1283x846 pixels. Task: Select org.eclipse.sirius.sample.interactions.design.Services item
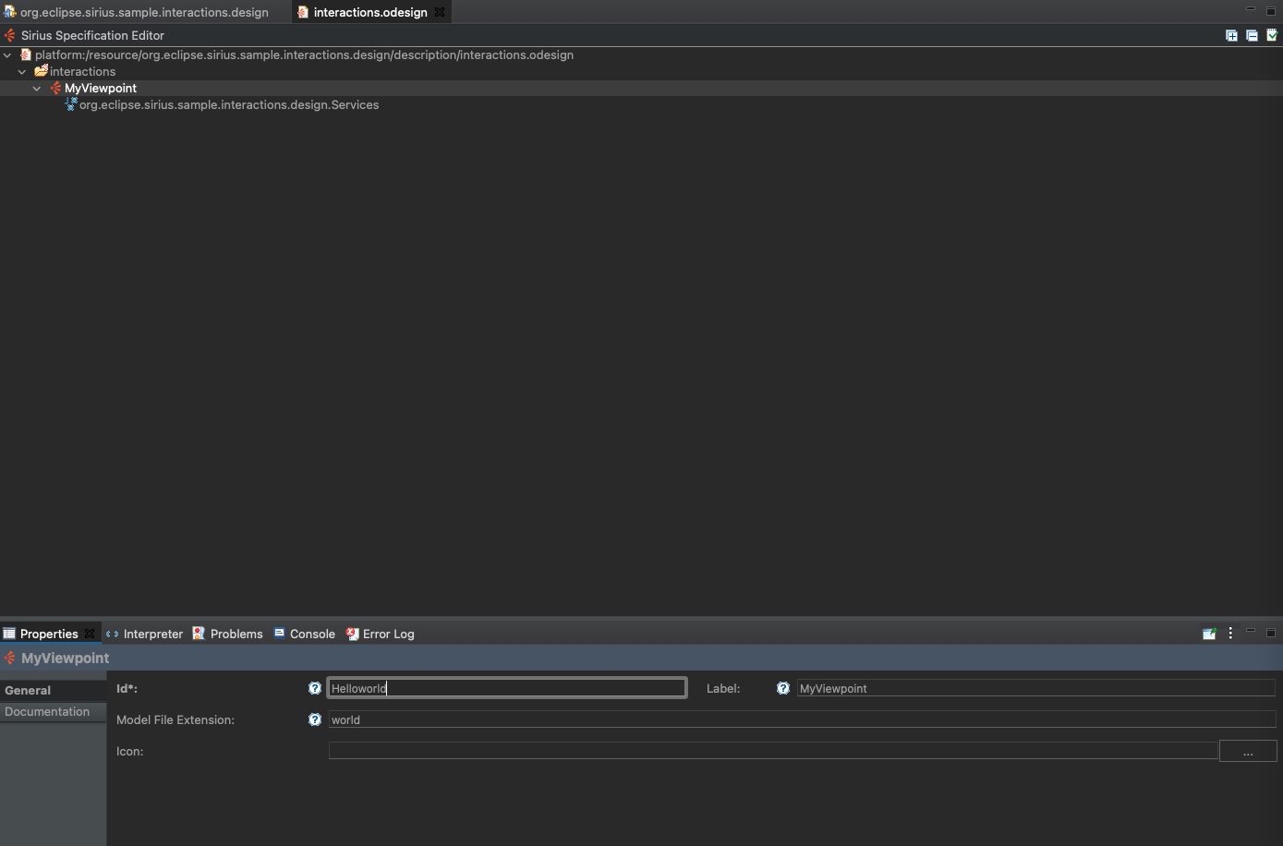(229, 104)
